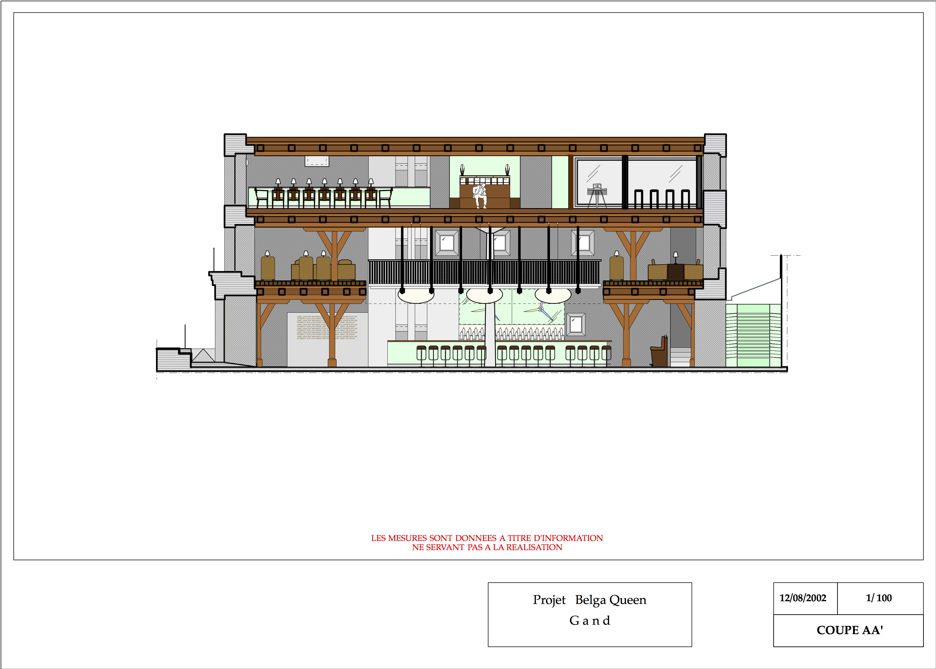The width and height of the screenshot is (936, 669).
Task: Click the red 'LES MESURES SONT DONNEES' line
Action: coord(487,538)
